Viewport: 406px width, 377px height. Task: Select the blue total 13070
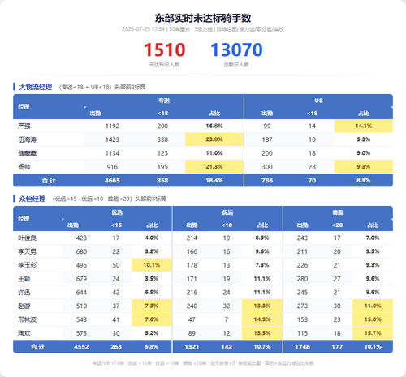[x=236, y=49]
